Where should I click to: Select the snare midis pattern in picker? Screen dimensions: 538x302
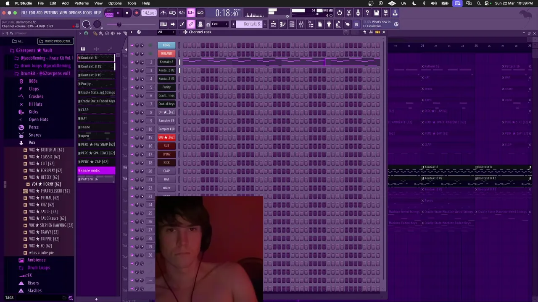(96, 170)
